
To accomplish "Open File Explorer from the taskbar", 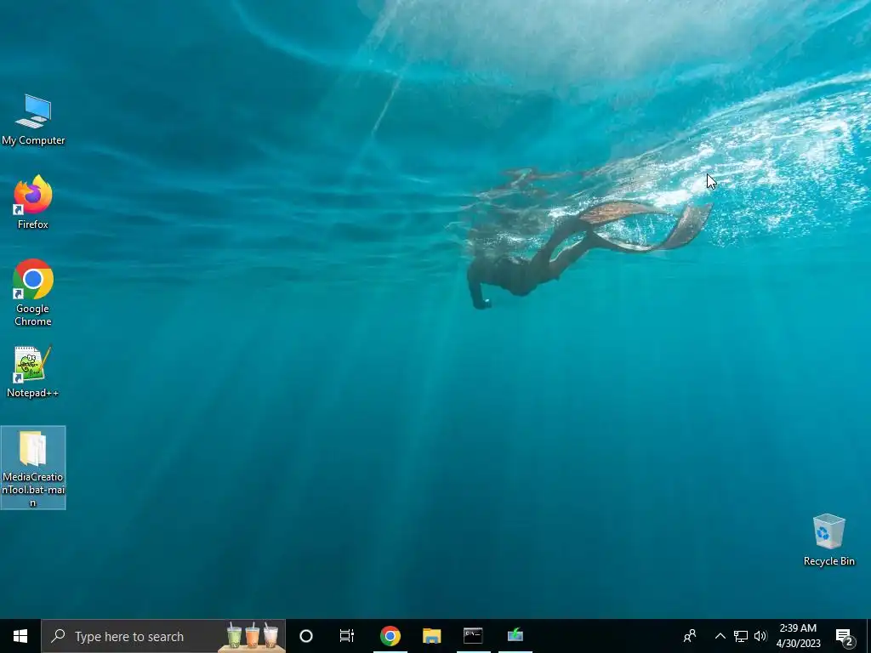I will 431,636.
